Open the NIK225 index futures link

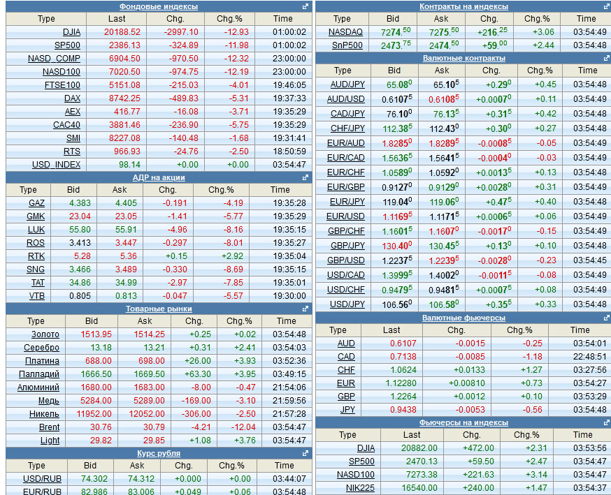coord(360,488)
